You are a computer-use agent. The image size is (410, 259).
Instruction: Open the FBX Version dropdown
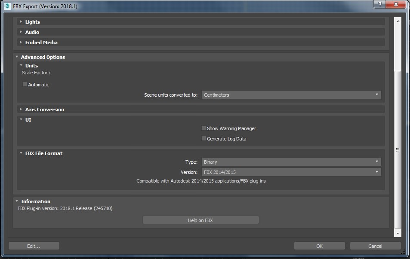(291, 172)
